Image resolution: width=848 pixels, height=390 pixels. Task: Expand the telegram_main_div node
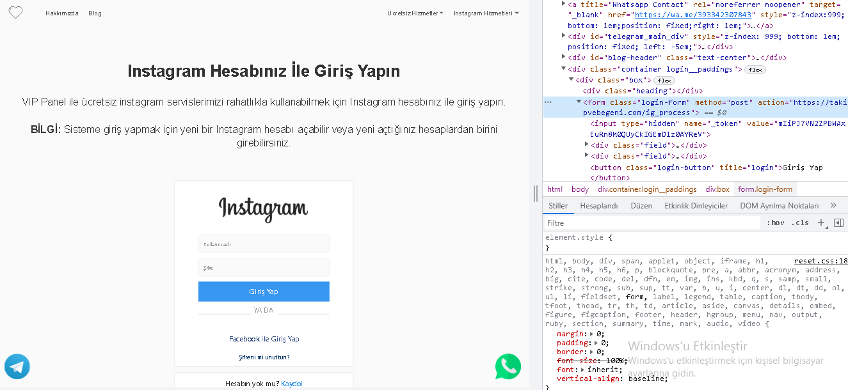[564, 36]
